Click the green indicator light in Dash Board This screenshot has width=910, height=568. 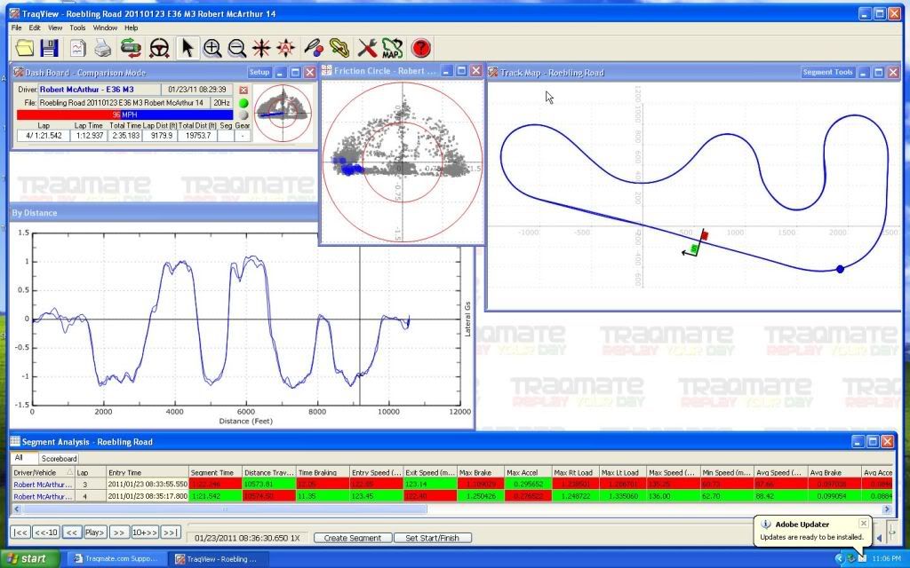[x=243, y=103]
